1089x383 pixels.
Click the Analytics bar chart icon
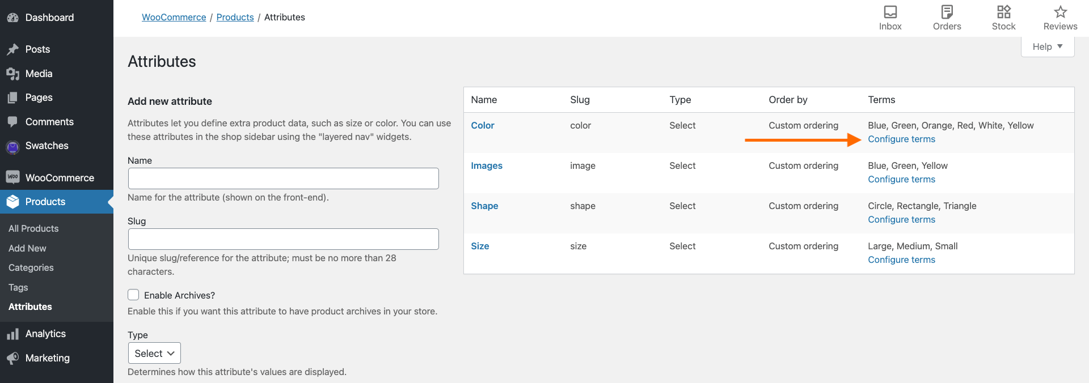click(x=12, y=334)
